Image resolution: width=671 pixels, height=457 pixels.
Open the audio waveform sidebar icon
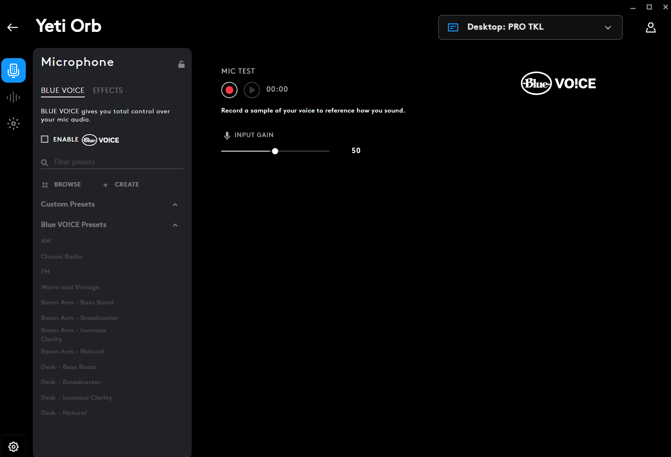pyautogui.click(x=14, y=97)
